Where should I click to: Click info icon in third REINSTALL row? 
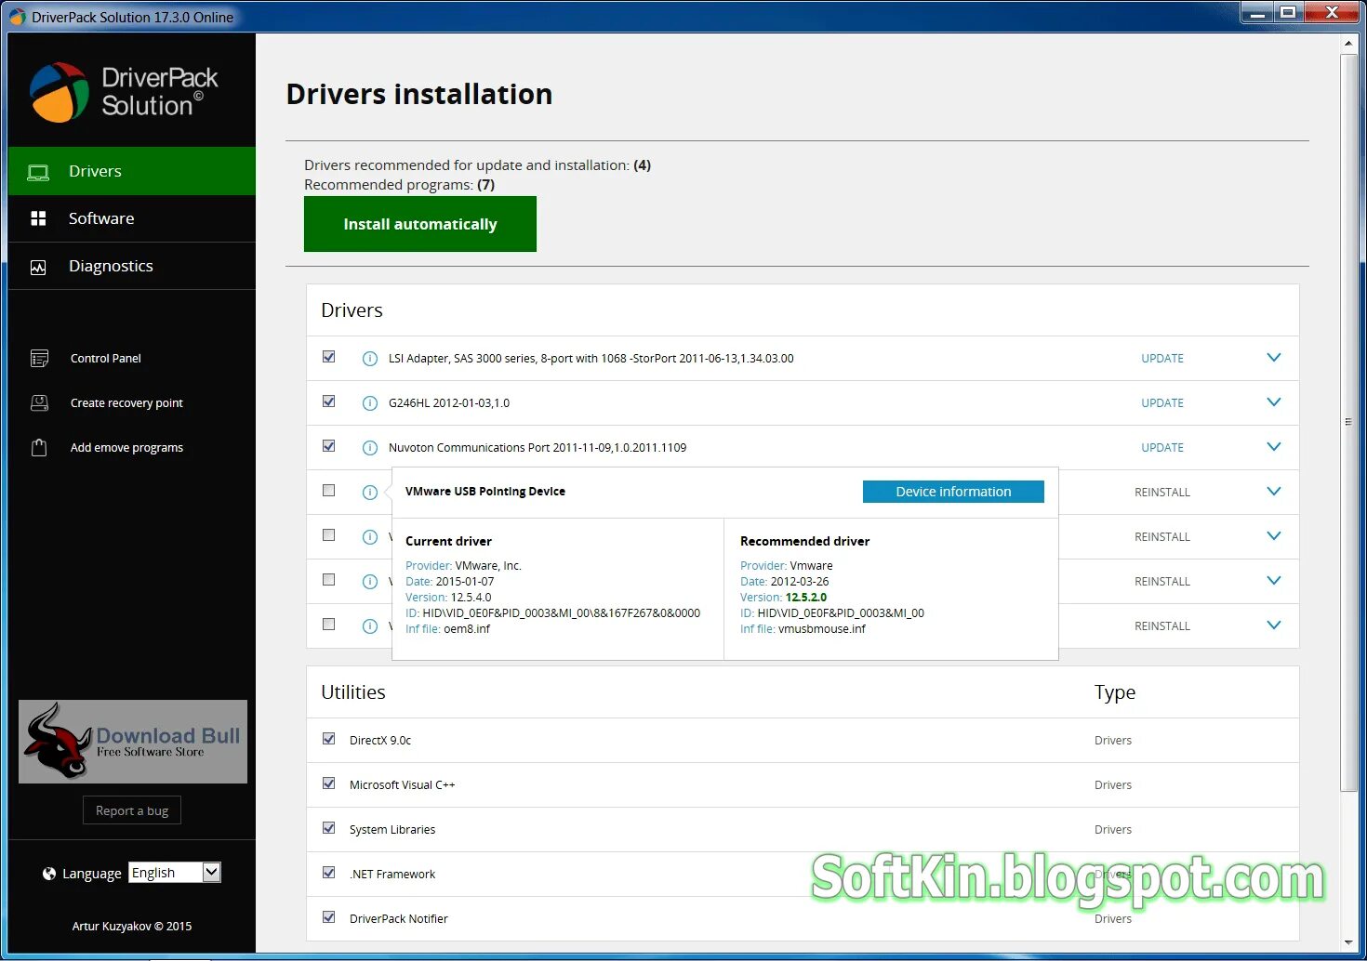[369, 582]
